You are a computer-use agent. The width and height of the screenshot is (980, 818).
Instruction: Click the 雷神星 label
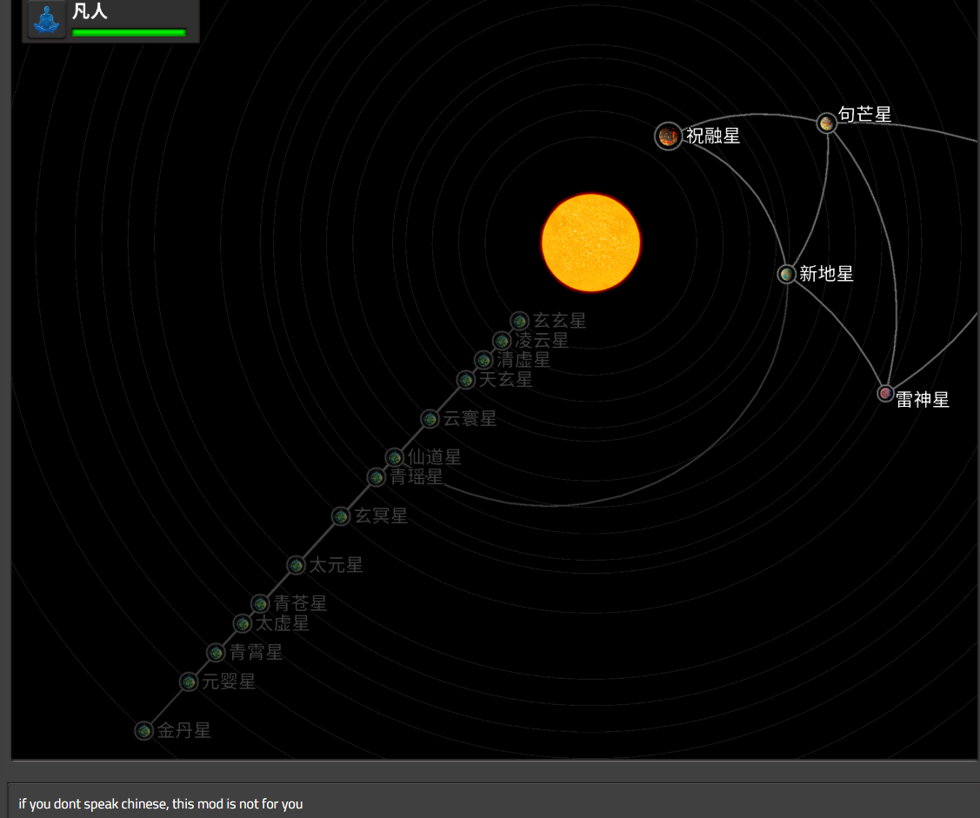coord(923,400)
